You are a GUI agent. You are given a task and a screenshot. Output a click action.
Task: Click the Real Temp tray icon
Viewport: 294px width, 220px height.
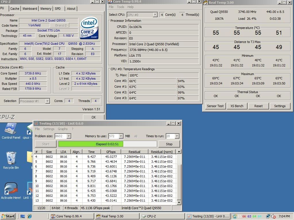pyautogui.click(x=235, y=216)
